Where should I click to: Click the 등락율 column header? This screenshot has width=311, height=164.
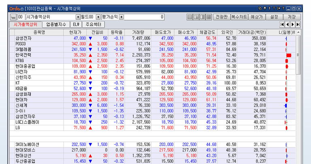click(117, 32)
